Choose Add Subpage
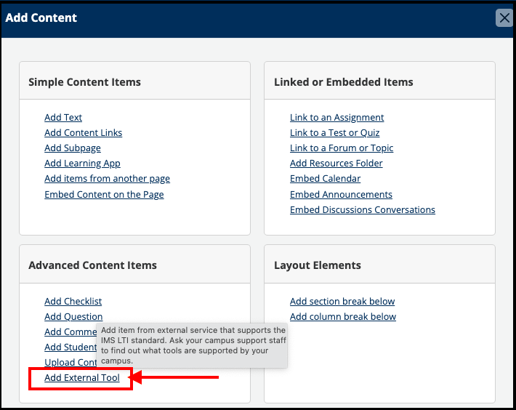Viewport: 516px width, 410px height. 73,148
